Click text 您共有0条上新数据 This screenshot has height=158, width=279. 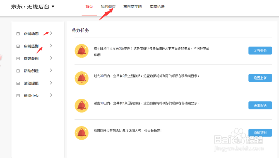pos(127,76)
